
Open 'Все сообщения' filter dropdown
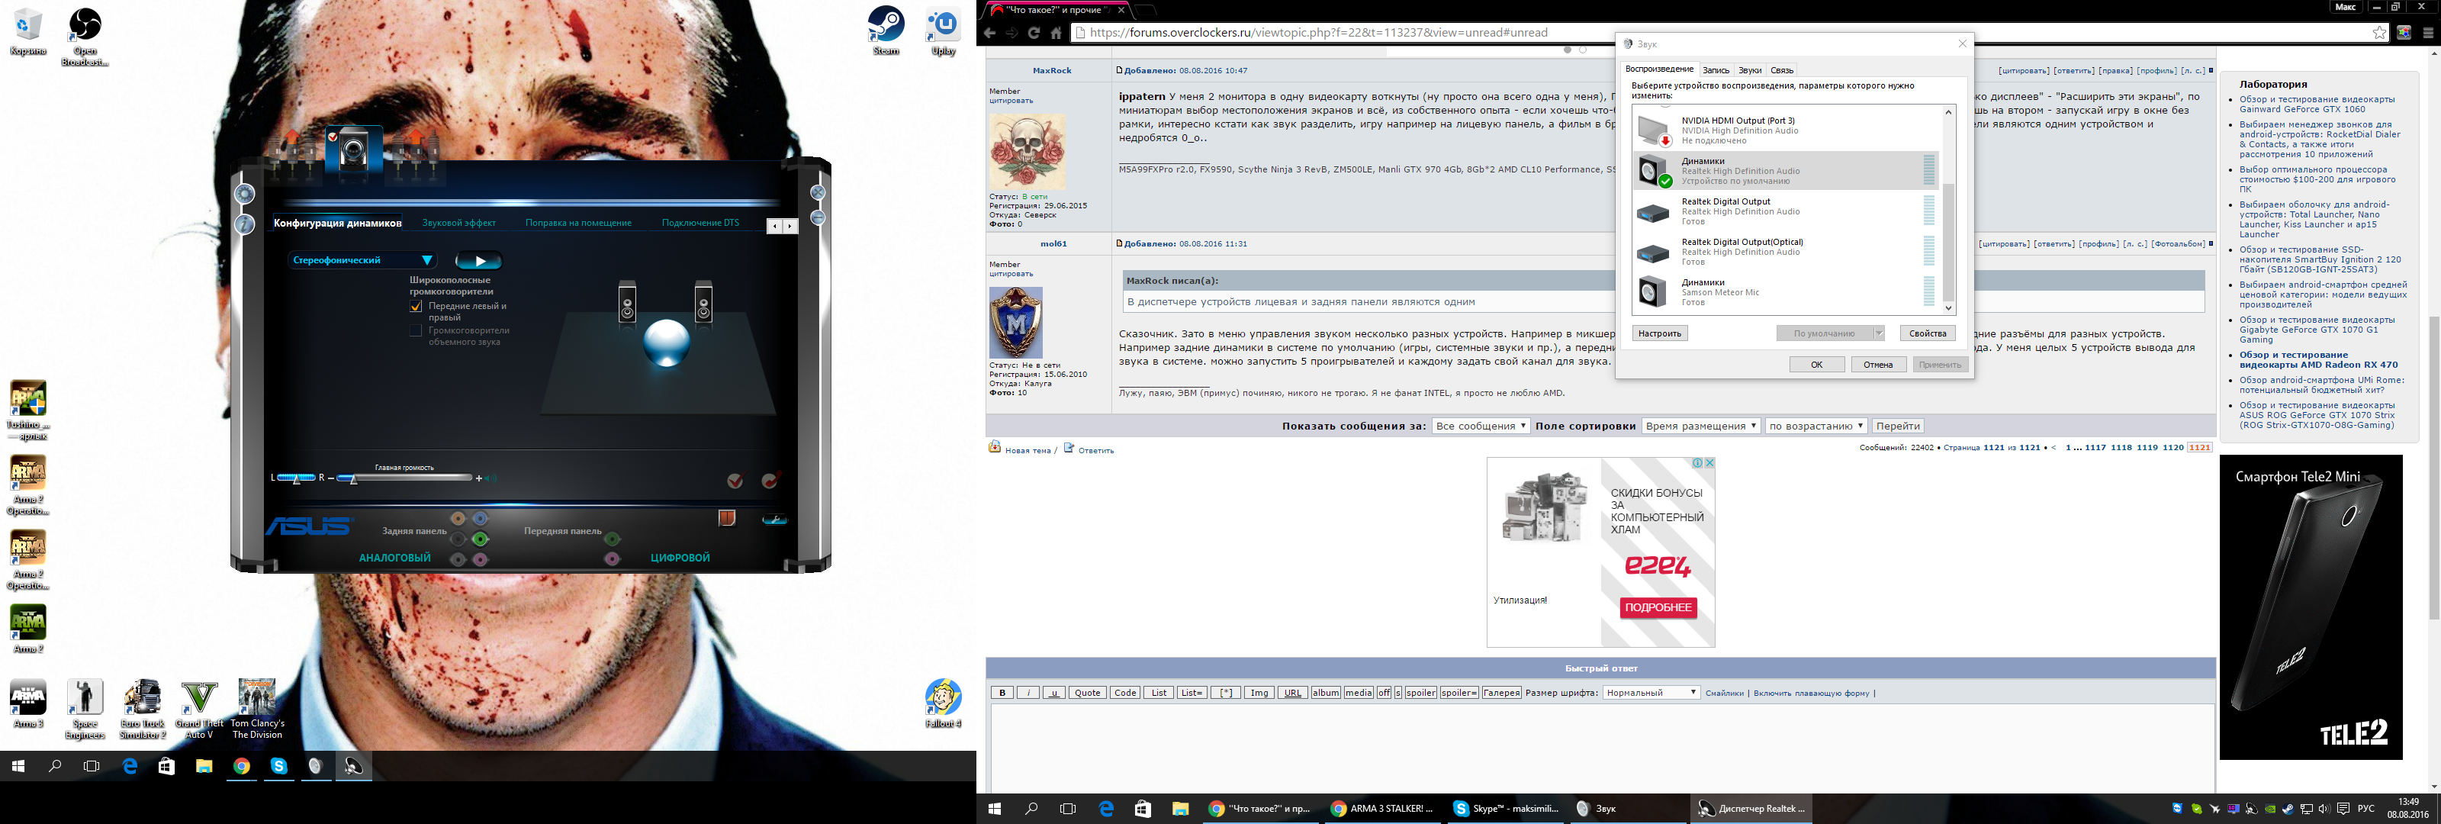pyautogui.click(x=1480, y=426)
